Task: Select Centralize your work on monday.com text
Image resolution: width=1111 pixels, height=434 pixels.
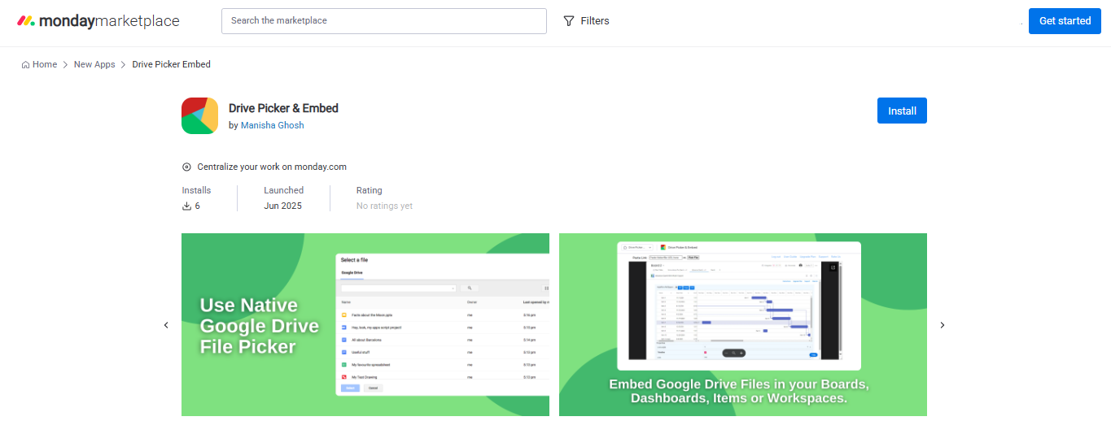Action: [x=272, y=167]
